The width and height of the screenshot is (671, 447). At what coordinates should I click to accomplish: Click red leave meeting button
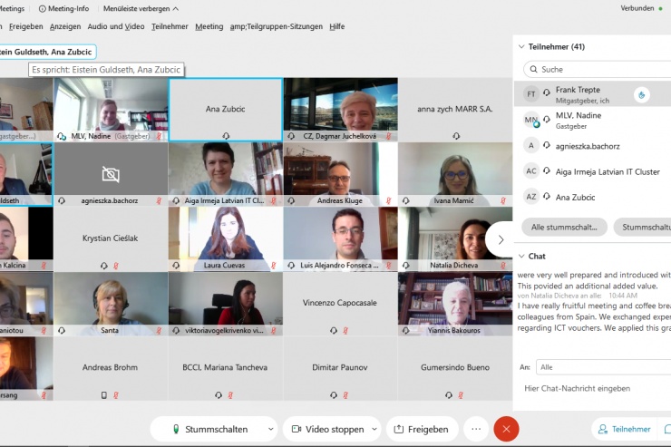pyautogui.click(x=506, y=429)
